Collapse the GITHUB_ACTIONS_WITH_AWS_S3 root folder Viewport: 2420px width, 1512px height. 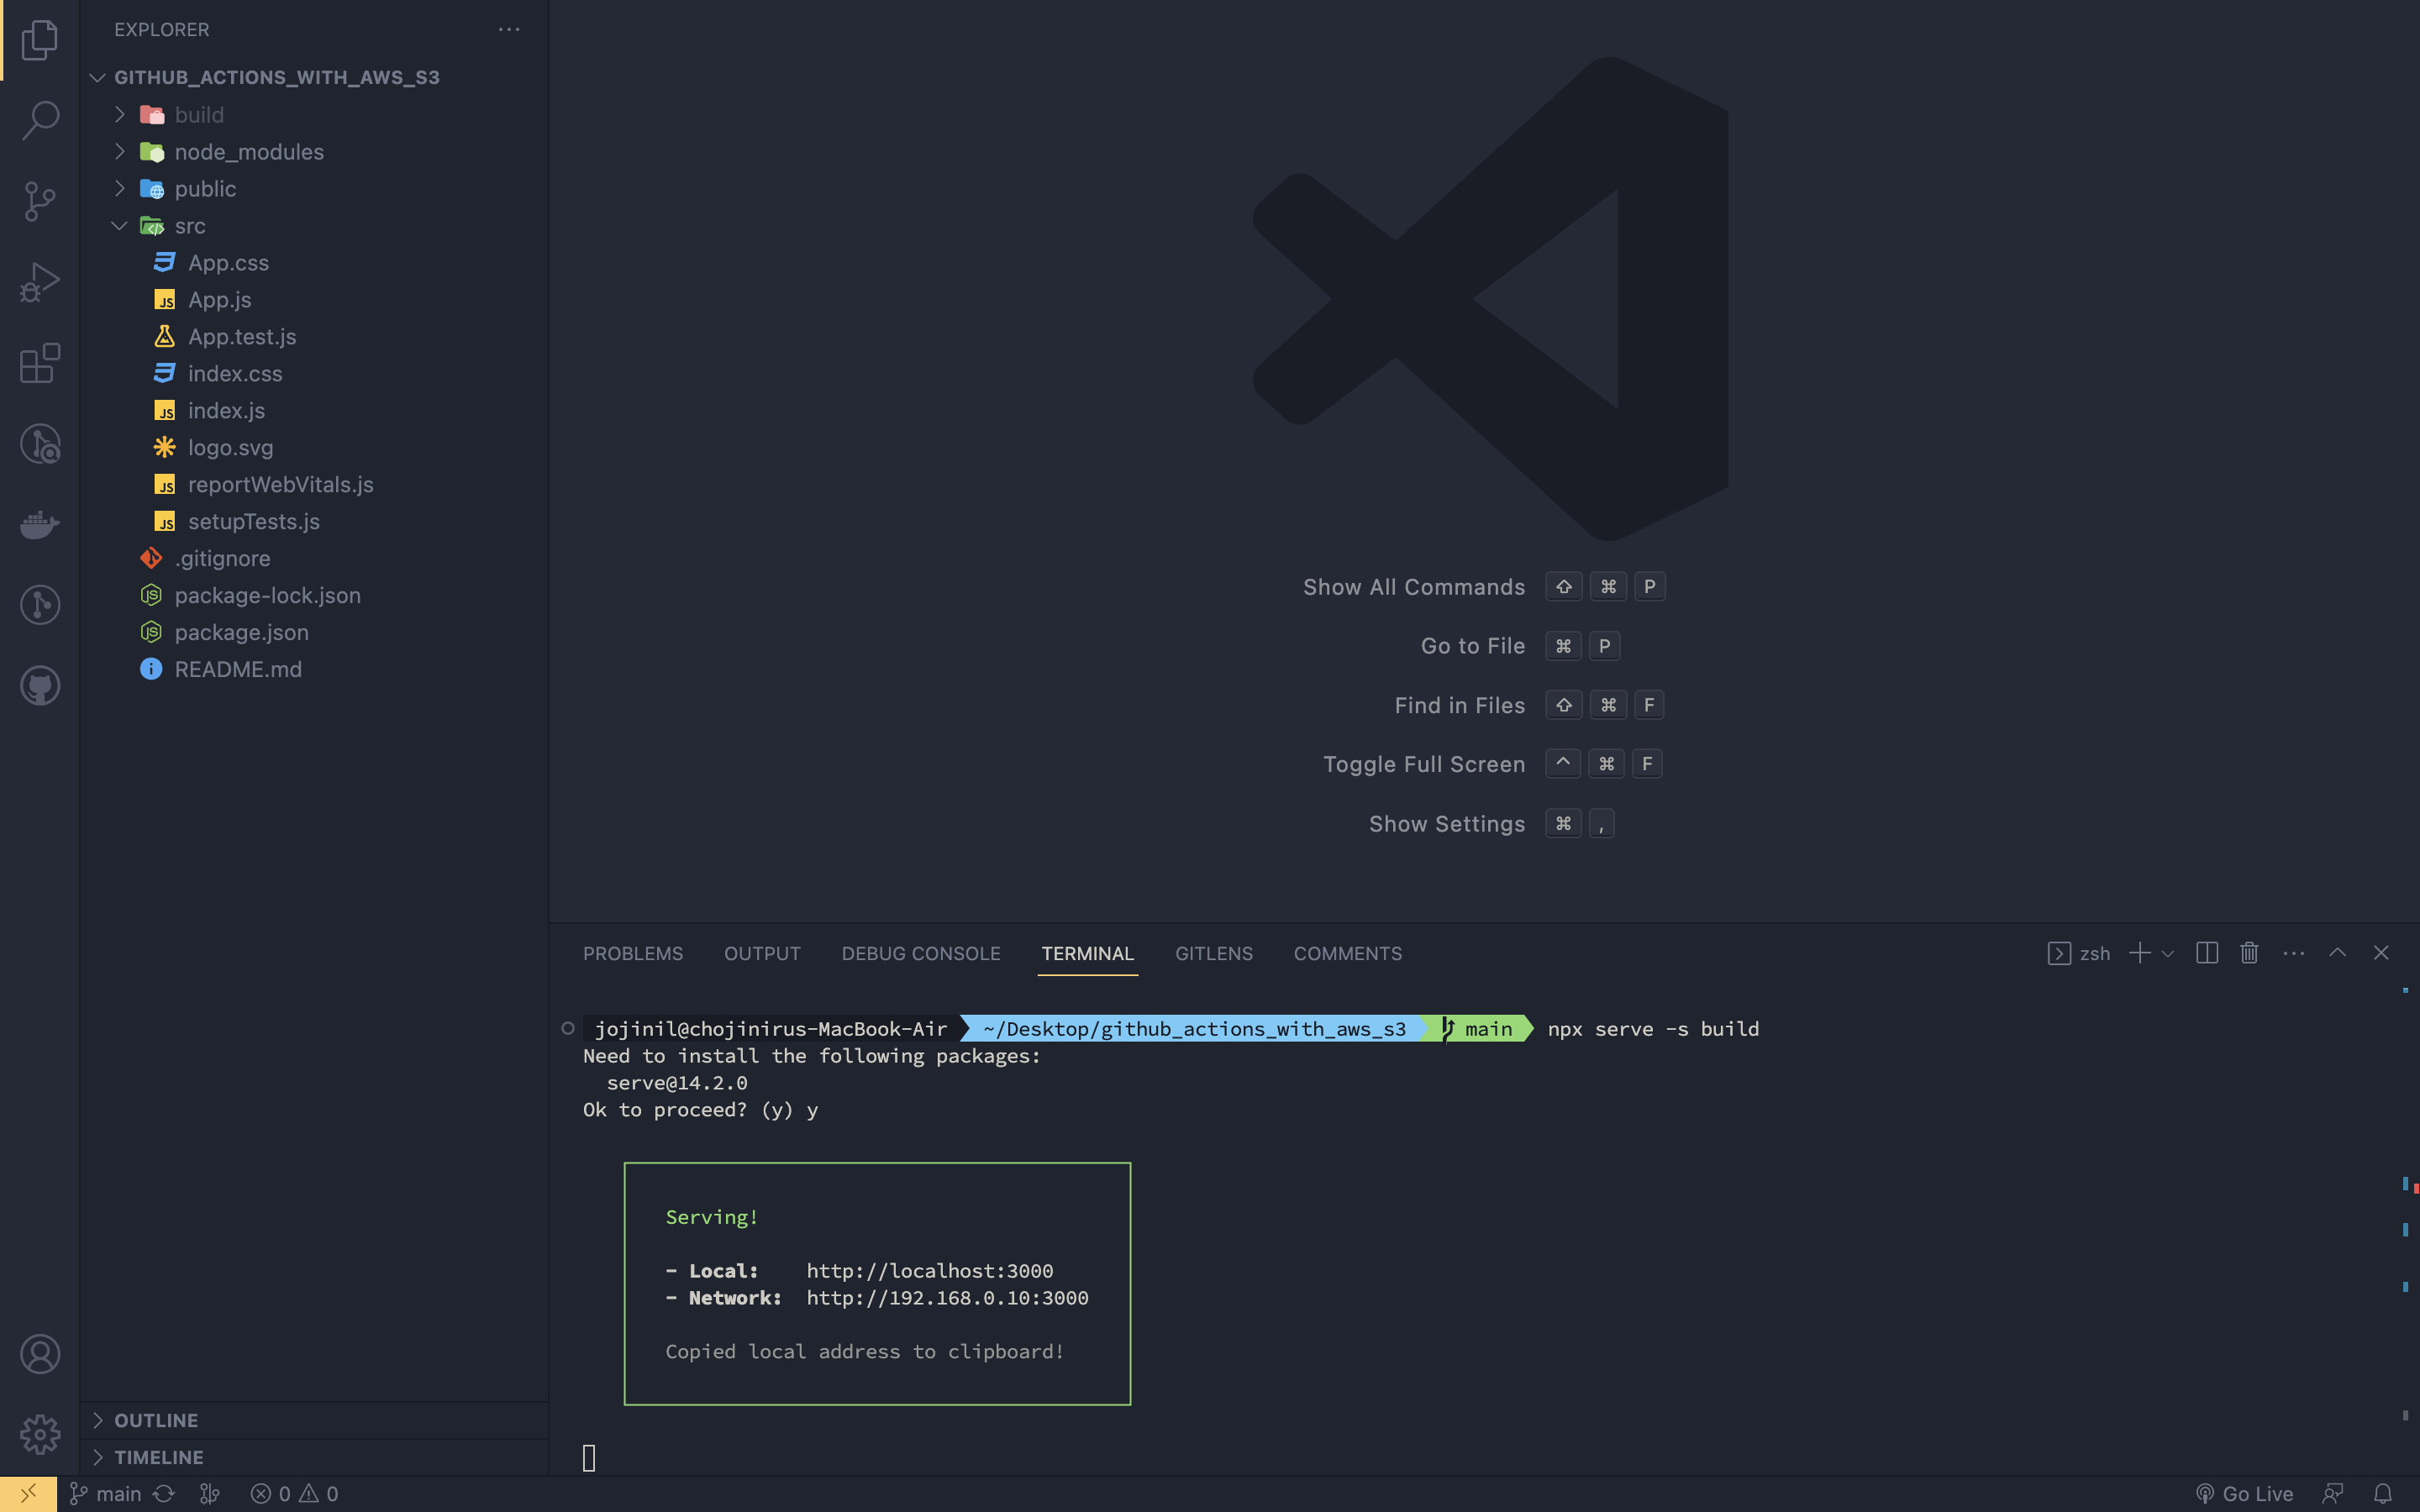coord(314,77)
